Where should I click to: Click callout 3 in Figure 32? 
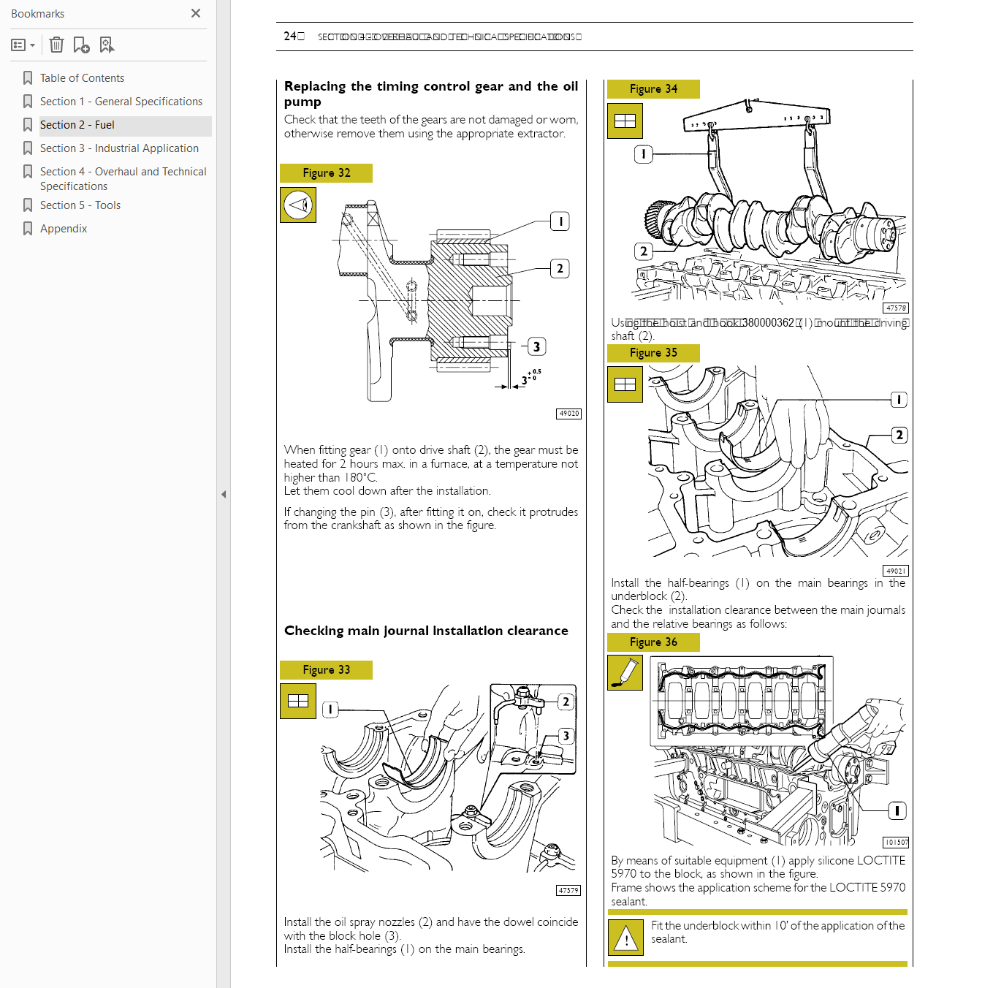pos(537,347)
